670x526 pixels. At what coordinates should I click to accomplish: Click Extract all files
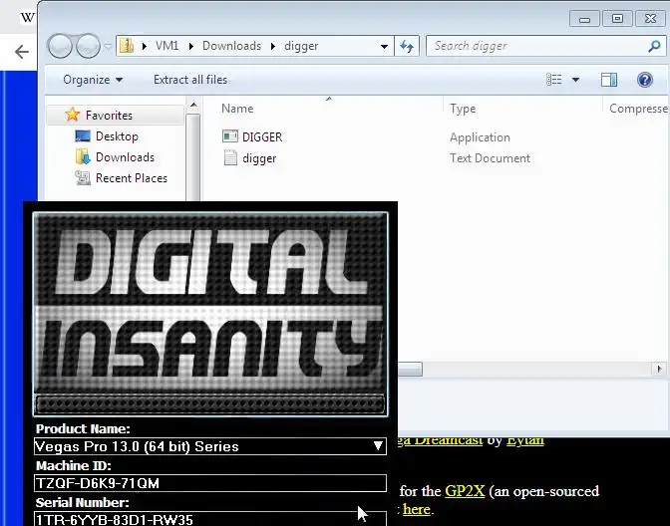tap(190, 80)
